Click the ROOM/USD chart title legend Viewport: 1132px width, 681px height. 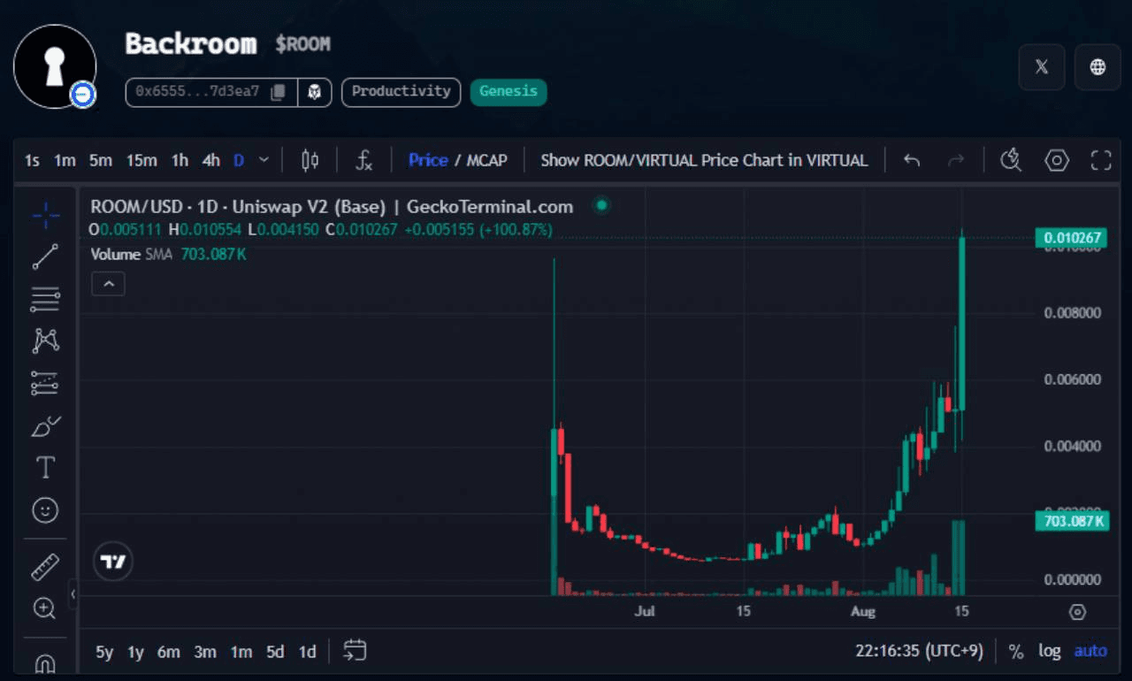tap(332, 207)
